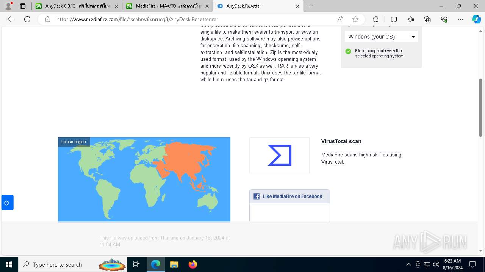This screenshot has width=485, height=272.
Task: Click the Upload region label
Action: coord(74,142)
